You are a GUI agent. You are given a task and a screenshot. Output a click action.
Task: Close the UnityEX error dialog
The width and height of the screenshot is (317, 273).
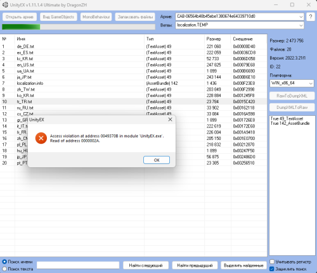click(x=170, y=120)
